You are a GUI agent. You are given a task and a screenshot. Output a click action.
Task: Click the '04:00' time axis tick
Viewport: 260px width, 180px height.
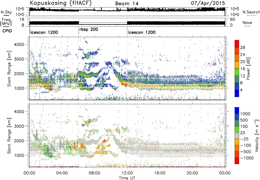[62, 173]
